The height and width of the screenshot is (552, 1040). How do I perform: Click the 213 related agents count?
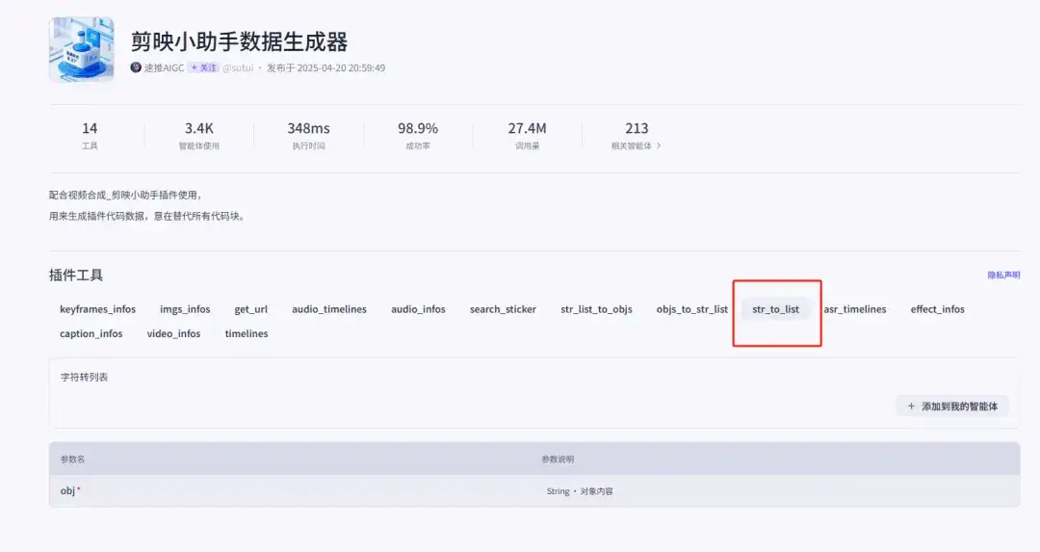point(637,128)
